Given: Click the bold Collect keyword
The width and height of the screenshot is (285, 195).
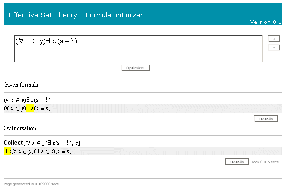Looking at the screenshot, I should click(13, 143).
